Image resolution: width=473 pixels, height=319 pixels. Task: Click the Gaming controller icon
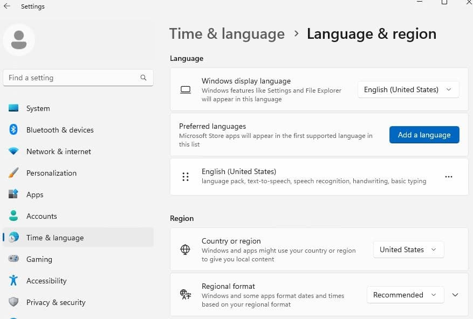(13, 259)
